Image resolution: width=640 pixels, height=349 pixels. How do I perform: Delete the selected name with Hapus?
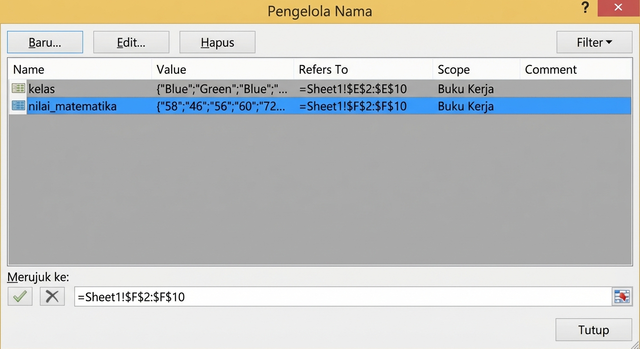217,42
